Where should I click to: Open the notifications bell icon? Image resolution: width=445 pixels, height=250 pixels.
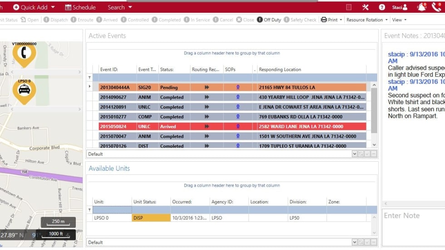point(422,7)
